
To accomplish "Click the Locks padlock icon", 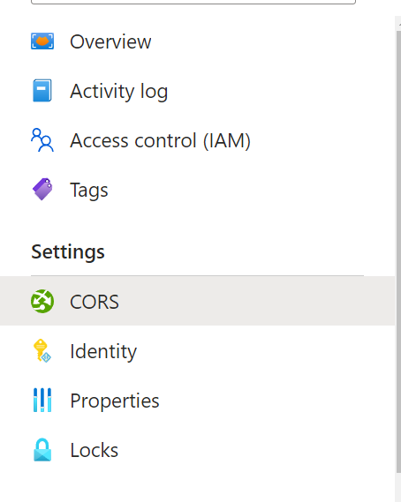I will click(x=42, y=450).
